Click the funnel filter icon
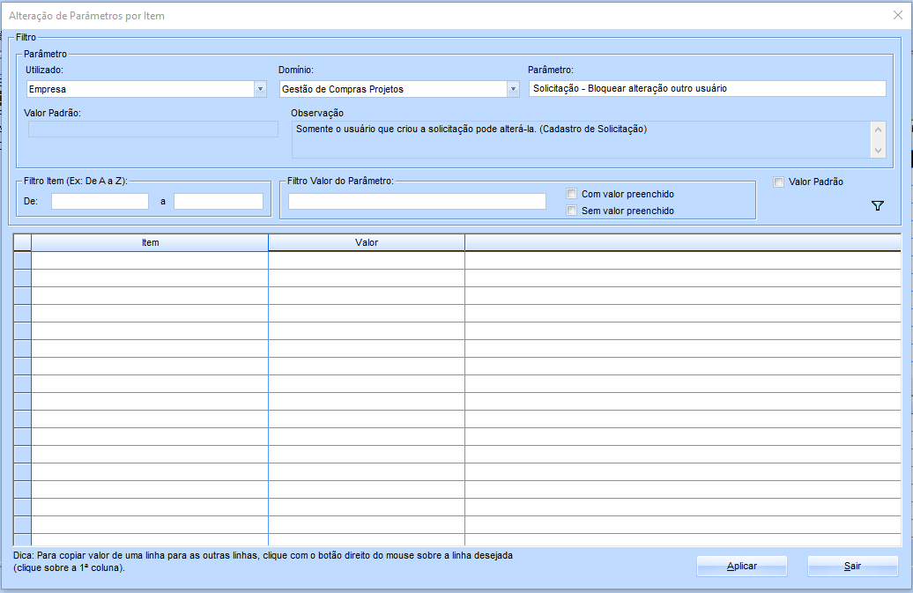Viewport: 913px width, 593px height. tap(877, 205)
